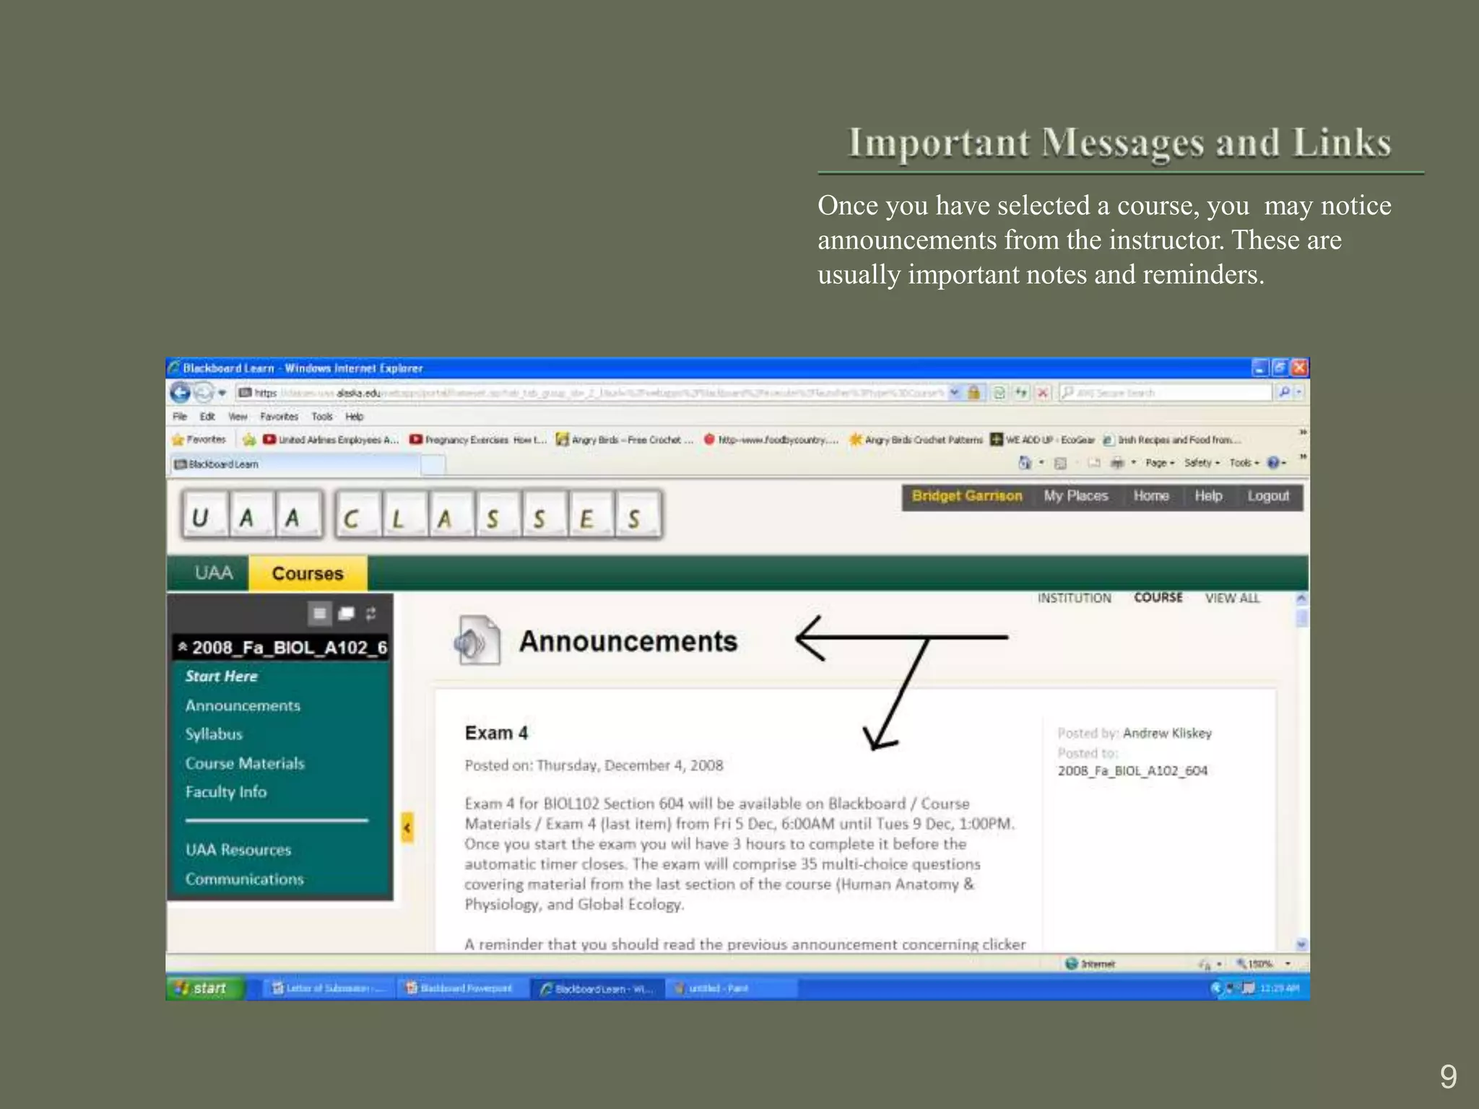Collapse the 2008_Fa_BIOL_A102 course menu header

pos(183,647)
